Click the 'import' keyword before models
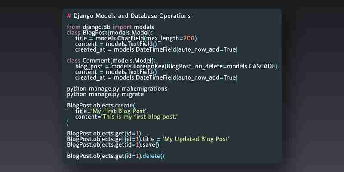Screen dimensions: 344x172 [x=122, y=27]
